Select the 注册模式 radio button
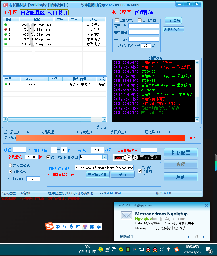217x256 pixels. [10, 171]
